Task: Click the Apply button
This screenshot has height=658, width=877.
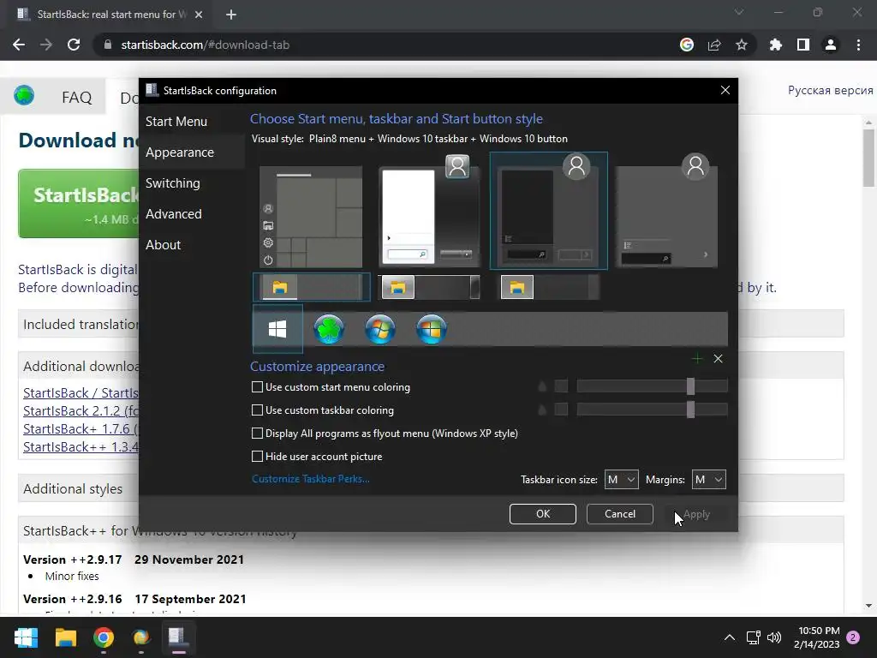Action: pyautogui.click(x=696, y=514)
